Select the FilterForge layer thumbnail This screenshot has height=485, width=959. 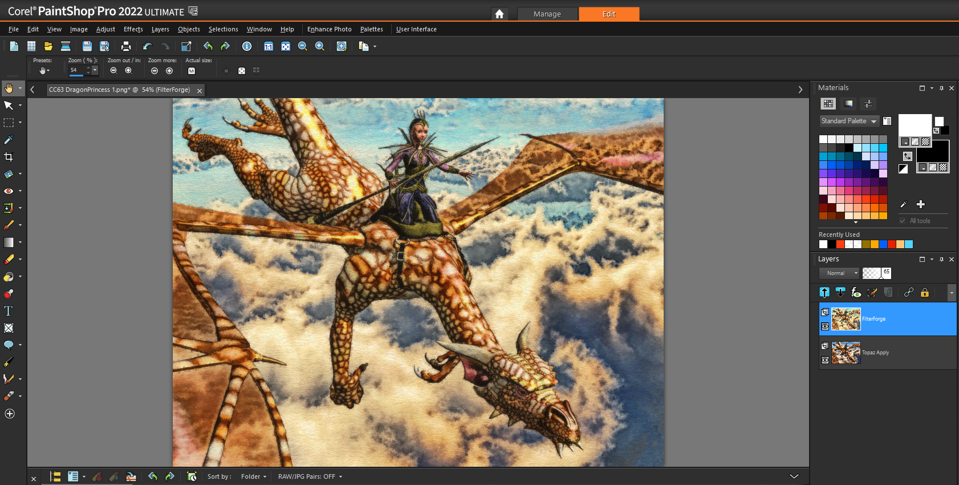click(x=846, y=319)
